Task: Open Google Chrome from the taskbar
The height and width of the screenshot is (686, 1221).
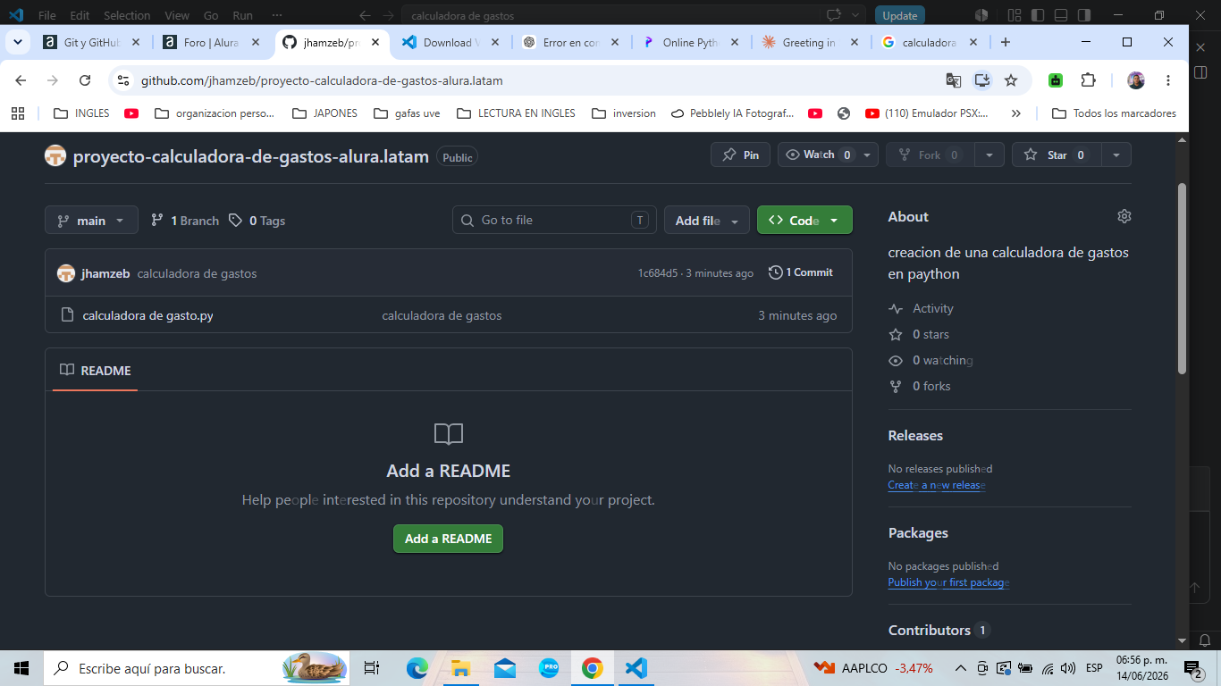Action: [592, 668]
